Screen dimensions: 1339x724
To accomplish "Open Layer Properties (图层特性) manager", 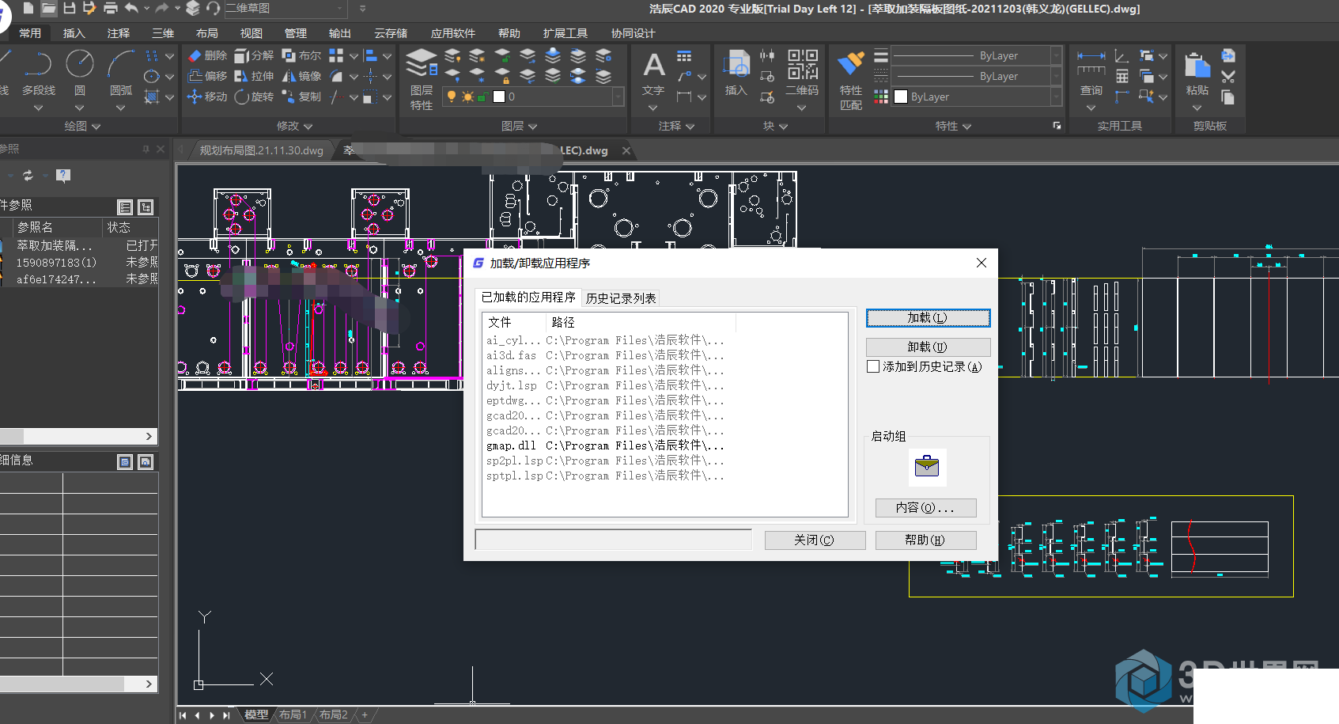I will [x=422, y=79].
